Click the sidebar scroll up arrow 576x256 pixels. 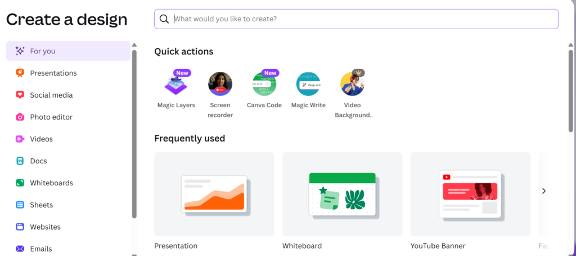click(x=134, y=45)
